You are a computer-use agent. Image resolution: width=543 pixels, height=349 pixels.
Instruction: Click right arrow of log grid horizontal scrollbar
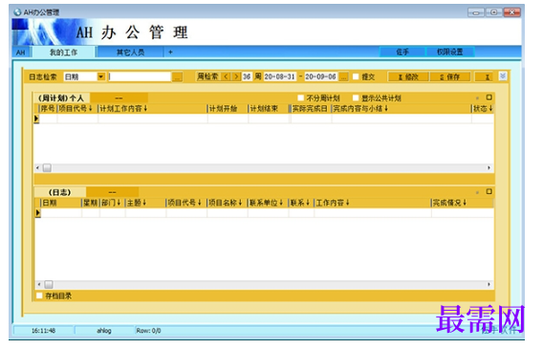click(489, 285)
